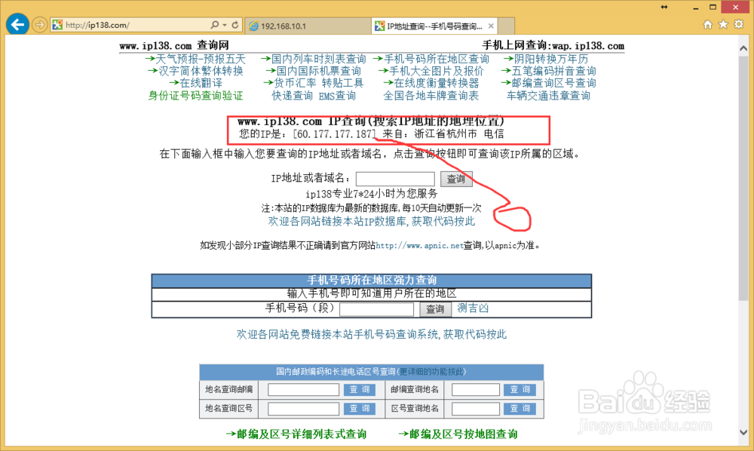Click the 手机号码（段） input field

pos(376,309)
